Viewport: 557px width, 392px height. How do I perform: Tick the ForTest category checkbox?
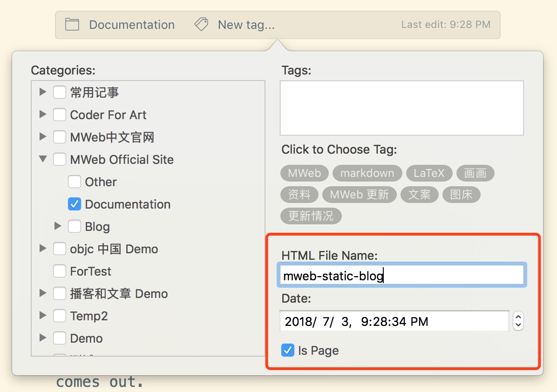tap(60, 271)
